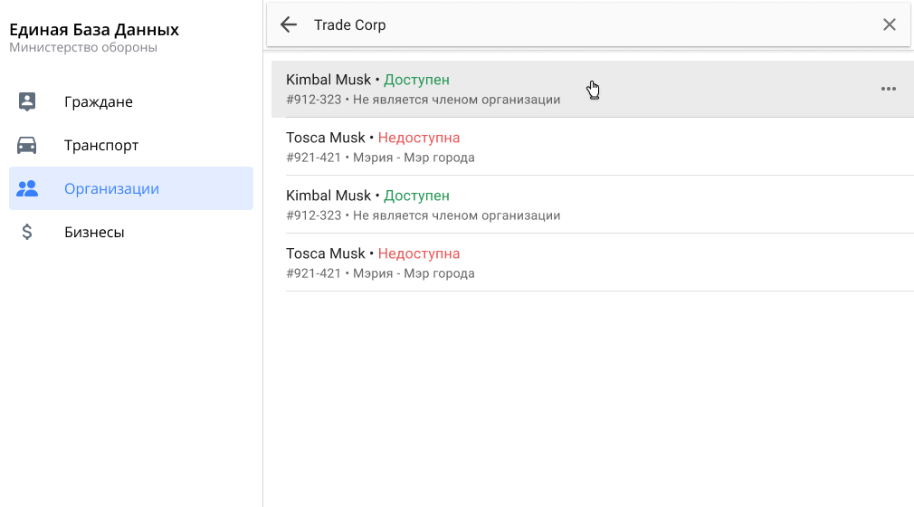Click the back arrow in search bar
Screen dimensions: 914x507
289,25
